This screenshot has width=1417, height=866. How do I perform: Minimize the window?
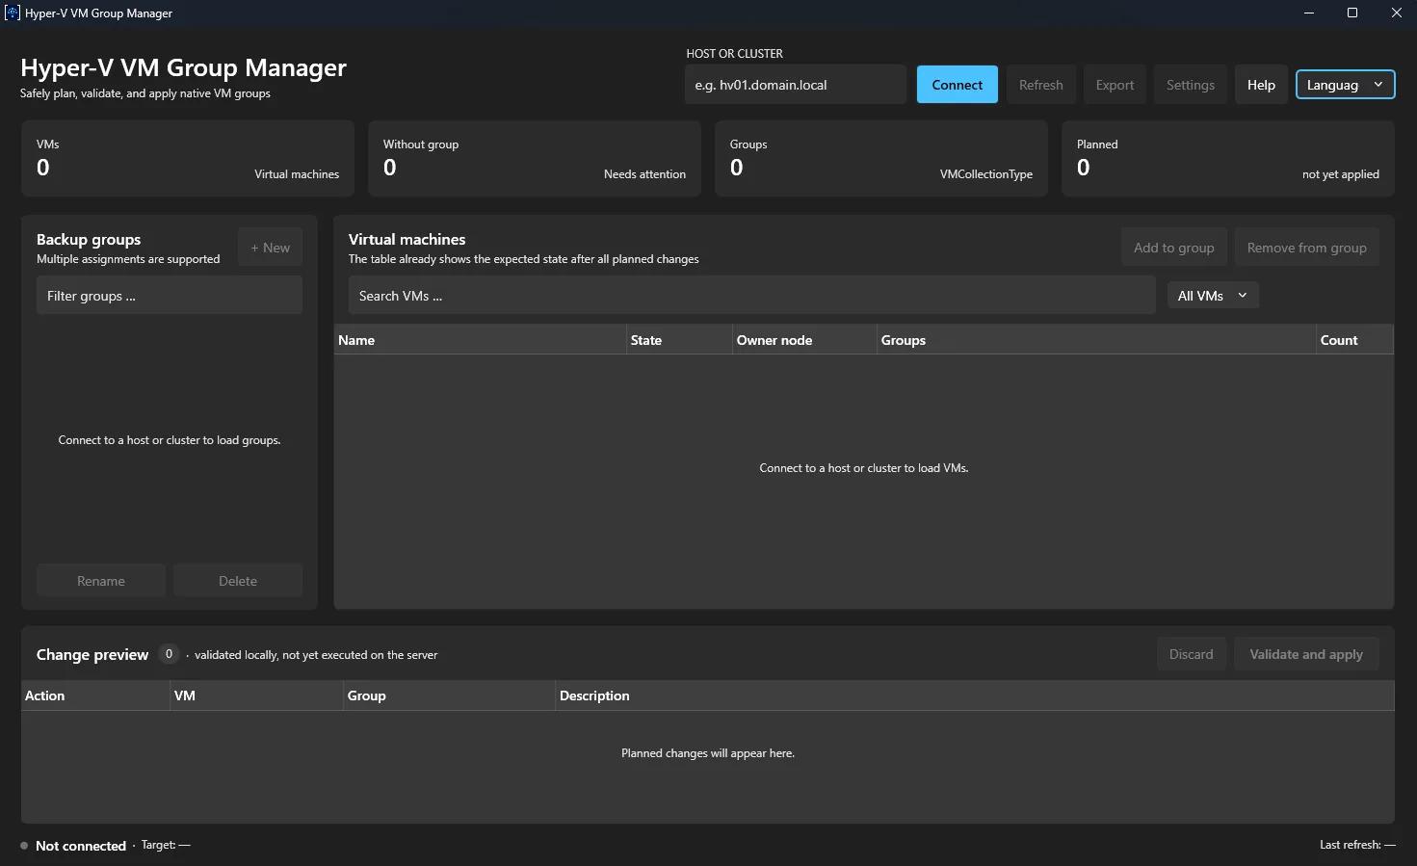(x=1308, y=13)
